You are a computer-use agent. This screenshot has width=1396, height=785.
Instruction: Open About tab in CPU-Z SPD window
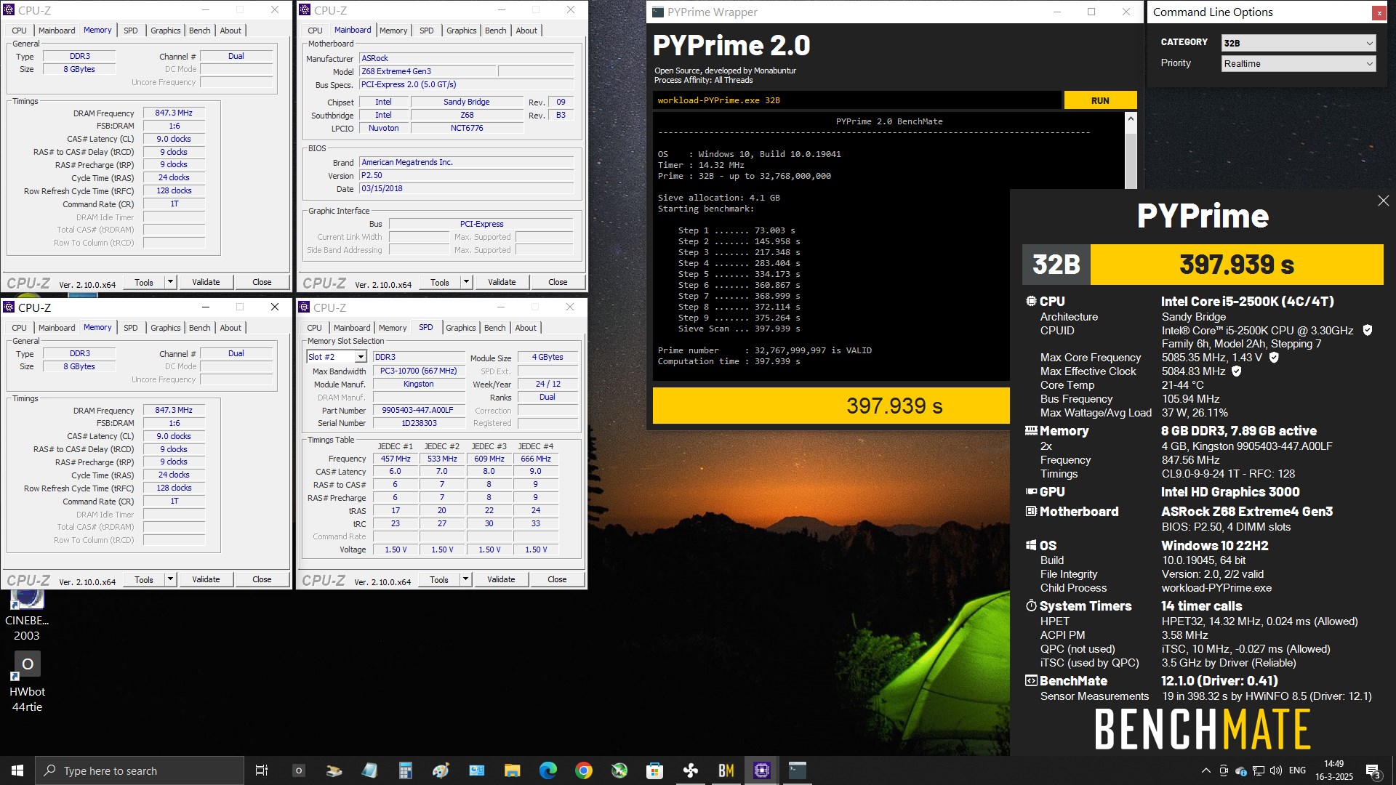click(x=526, y=328)
